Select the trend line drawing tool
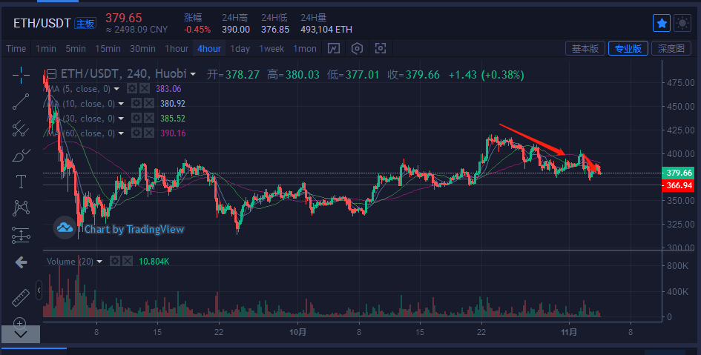The image size is (701, 355). pos(21,102)
